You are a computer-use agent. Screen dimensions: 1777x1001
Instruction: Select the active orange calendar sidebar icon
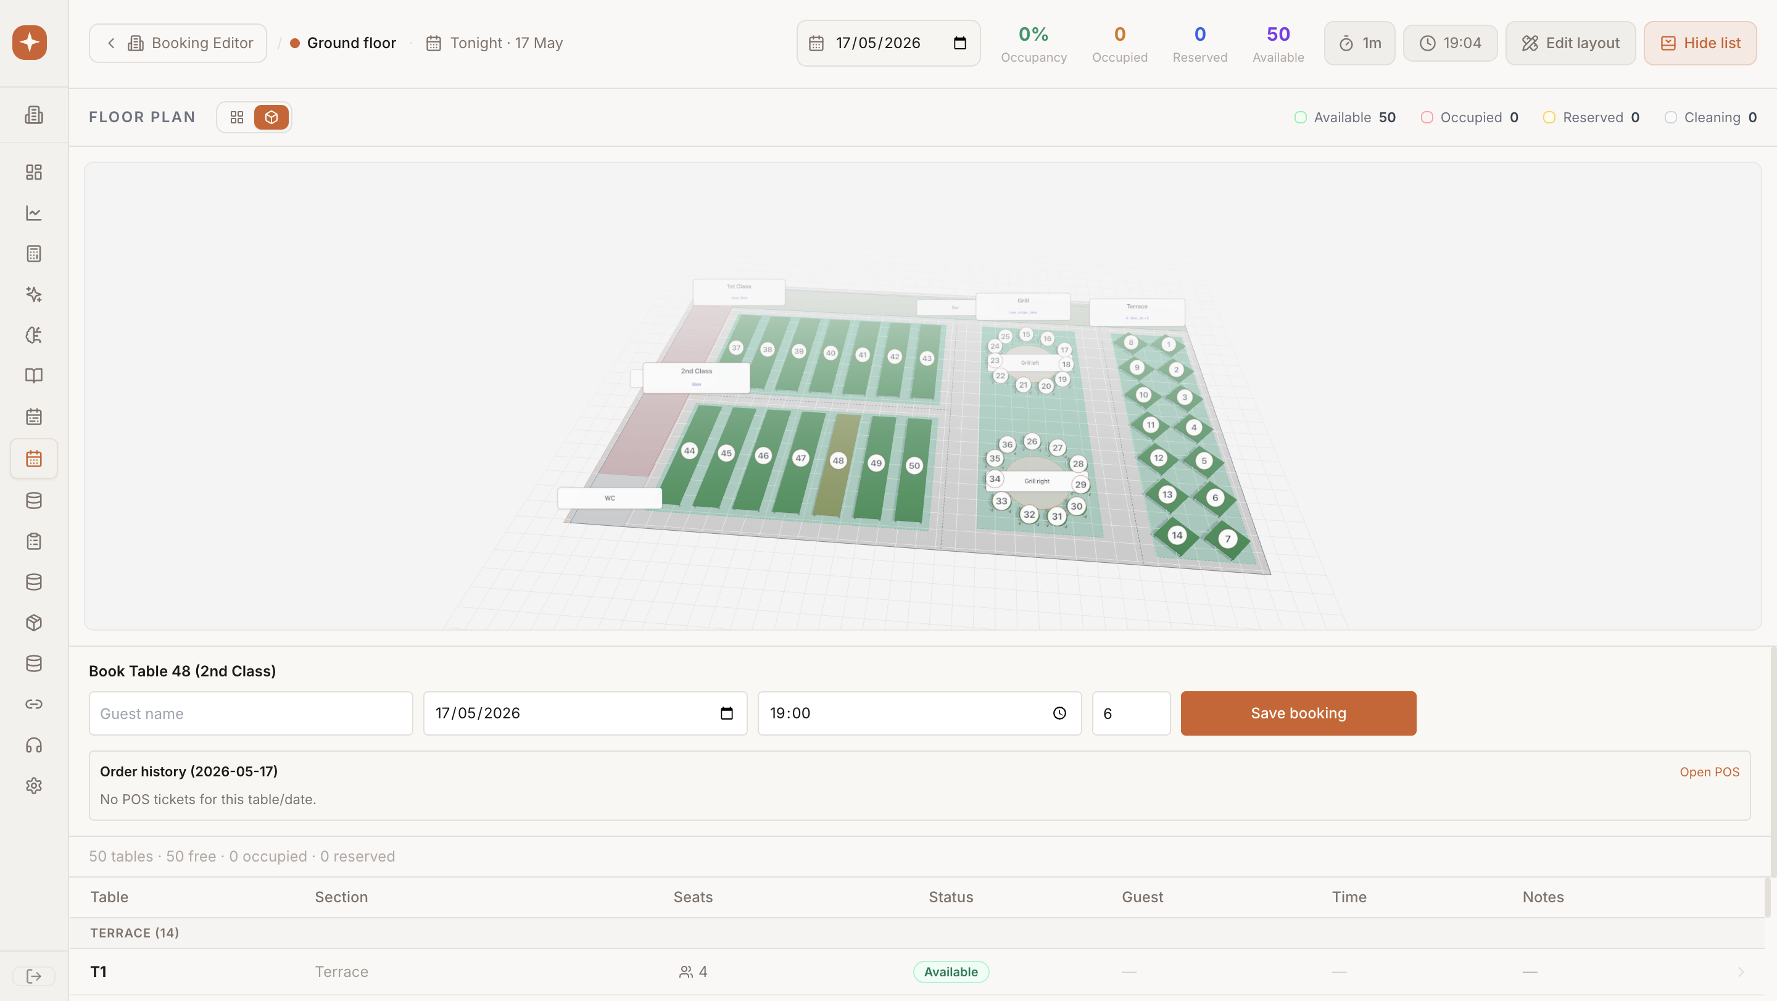pyautogui.click(x=34, y=459)
